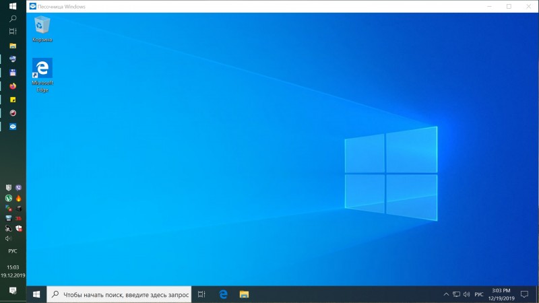Open host search magnifier icon
Screen dimensions: 539x303
click(13, 19)
